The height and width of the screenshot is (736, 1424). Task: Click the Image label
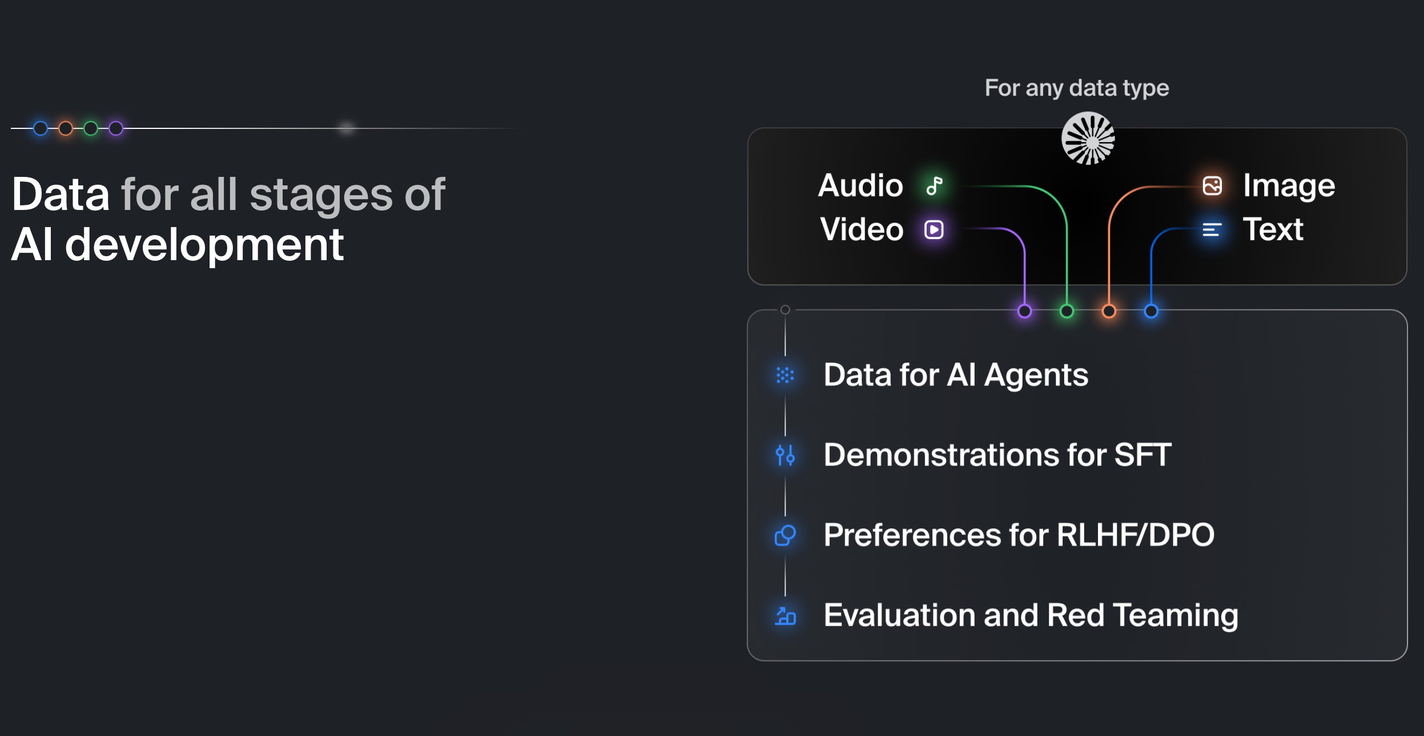click(1289, 187)
